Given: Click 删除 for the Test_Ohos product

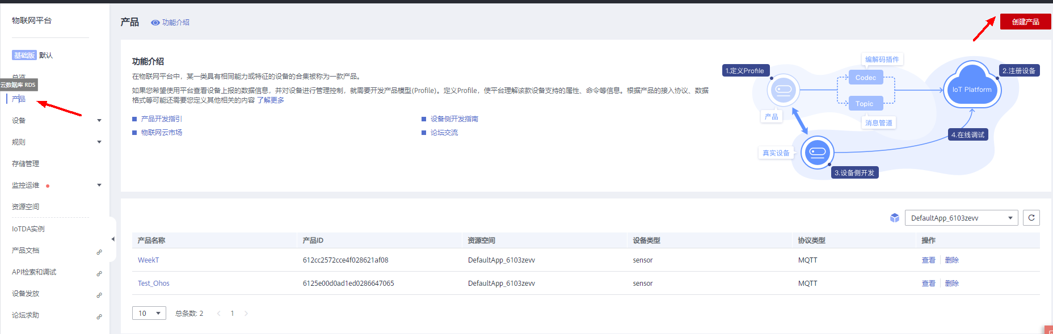Looking at the screenshot, I should coord(951,284).
